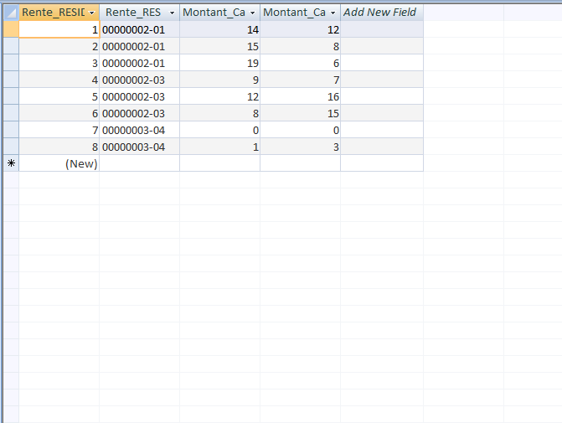Select the row selector for record 6
562x423 pixels.
pyautogui.click(x=11, y=113)
